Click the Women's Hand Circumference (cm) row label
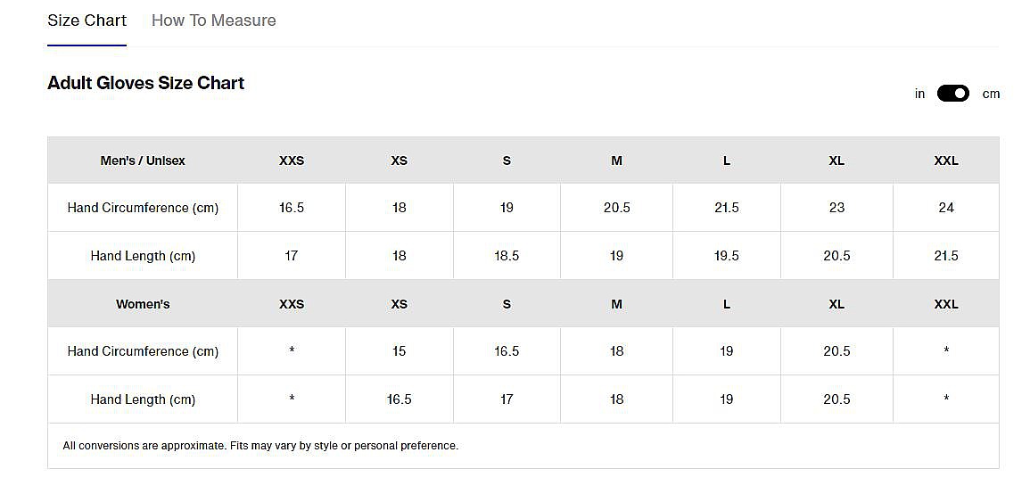This screenshot has width=1030, height=502. [143, 351]
